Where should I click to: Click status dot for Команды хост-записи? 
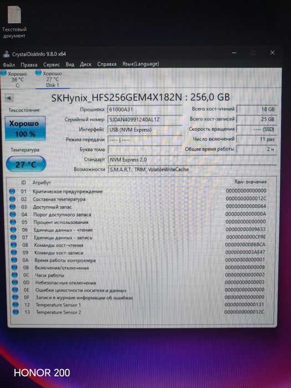coord(14,252)
